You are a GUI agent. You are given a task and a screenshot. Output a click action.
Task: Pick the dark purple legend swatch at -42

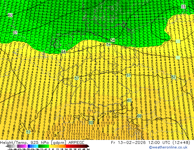[18, 146]
